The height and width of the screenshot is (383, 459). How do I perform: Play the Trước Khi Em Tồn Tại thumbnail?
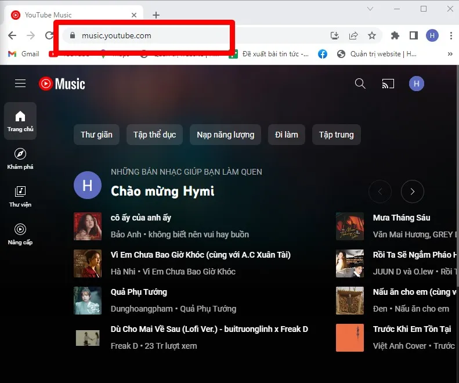click(350, 338)
